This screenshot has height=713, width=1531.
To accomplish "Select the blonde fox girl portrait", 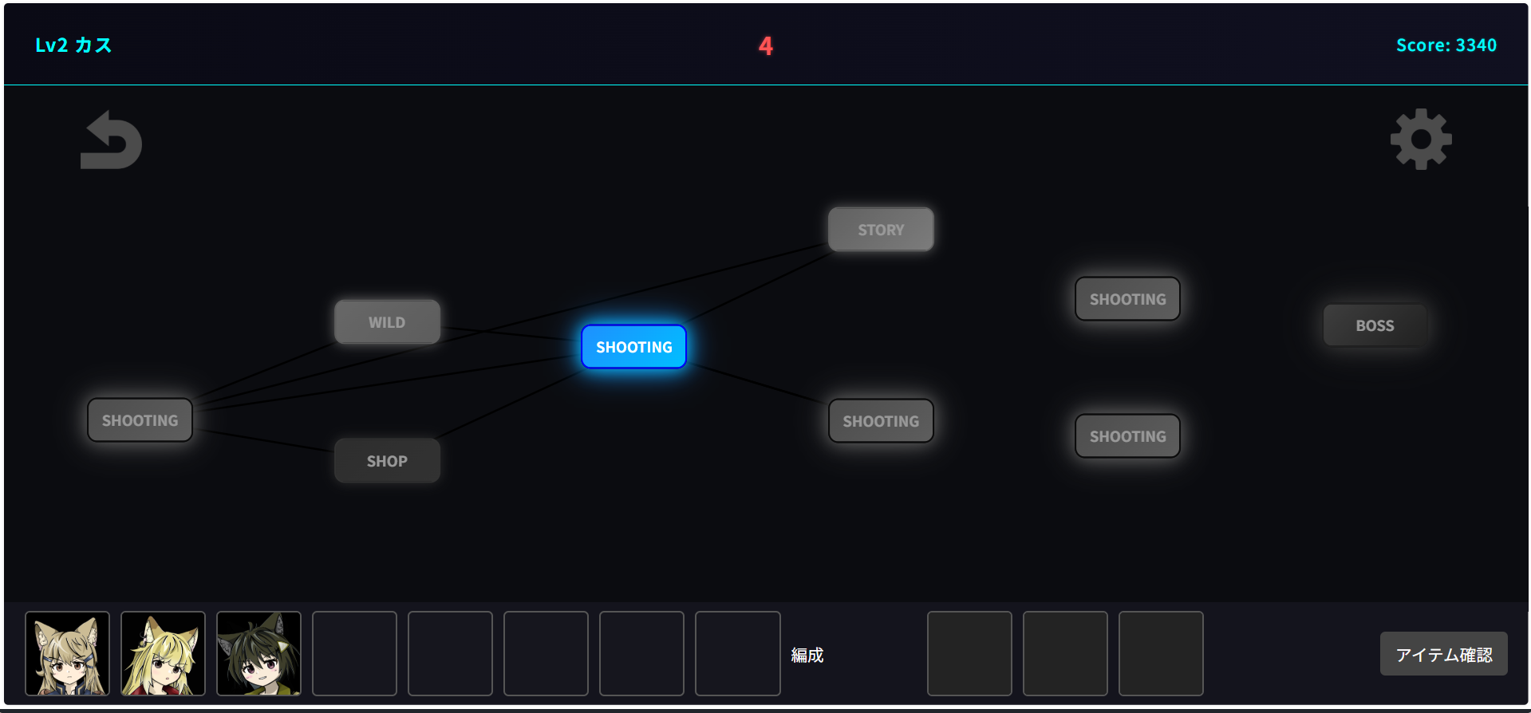I will [x=163, y=654].
